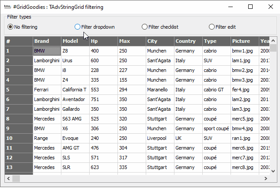Select the Ferrari brand cell

coord(47,90)
